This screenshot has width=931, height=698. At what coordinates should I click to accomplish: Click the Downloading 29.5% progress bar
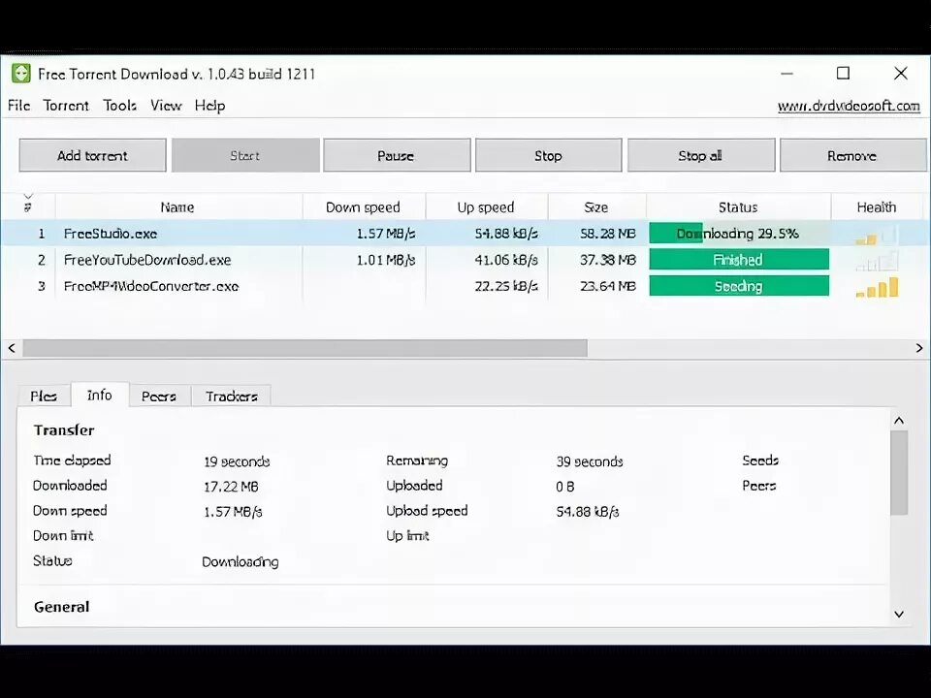(x=739, y=234)
